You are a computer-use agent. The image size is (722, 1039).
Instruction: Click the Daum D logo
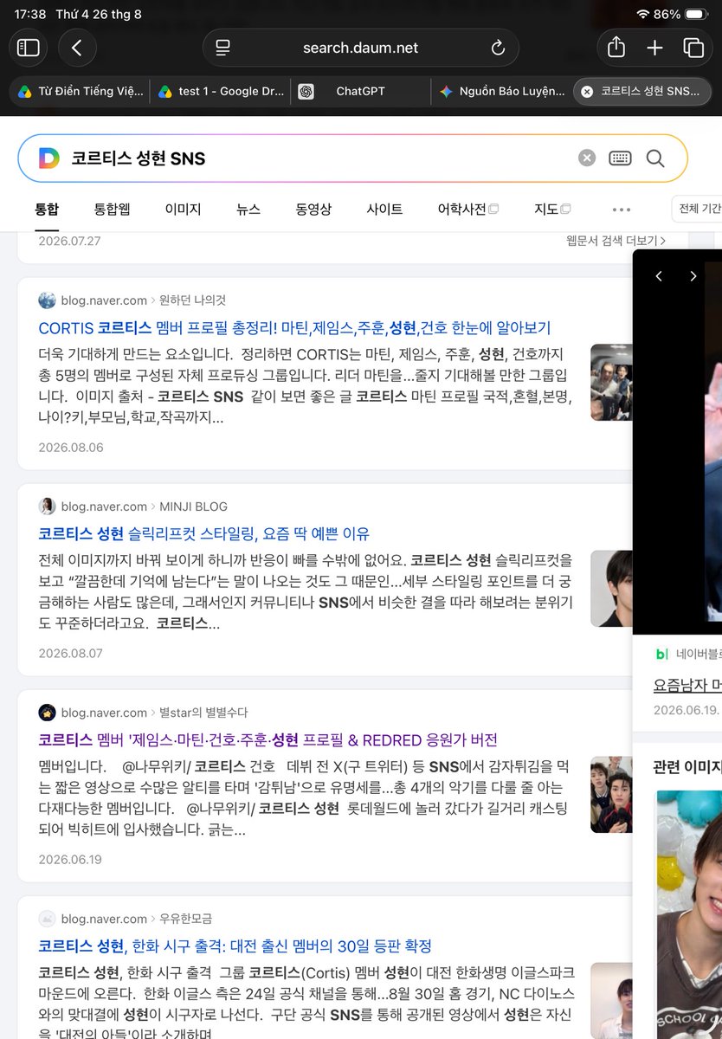(x=48, y=158)
